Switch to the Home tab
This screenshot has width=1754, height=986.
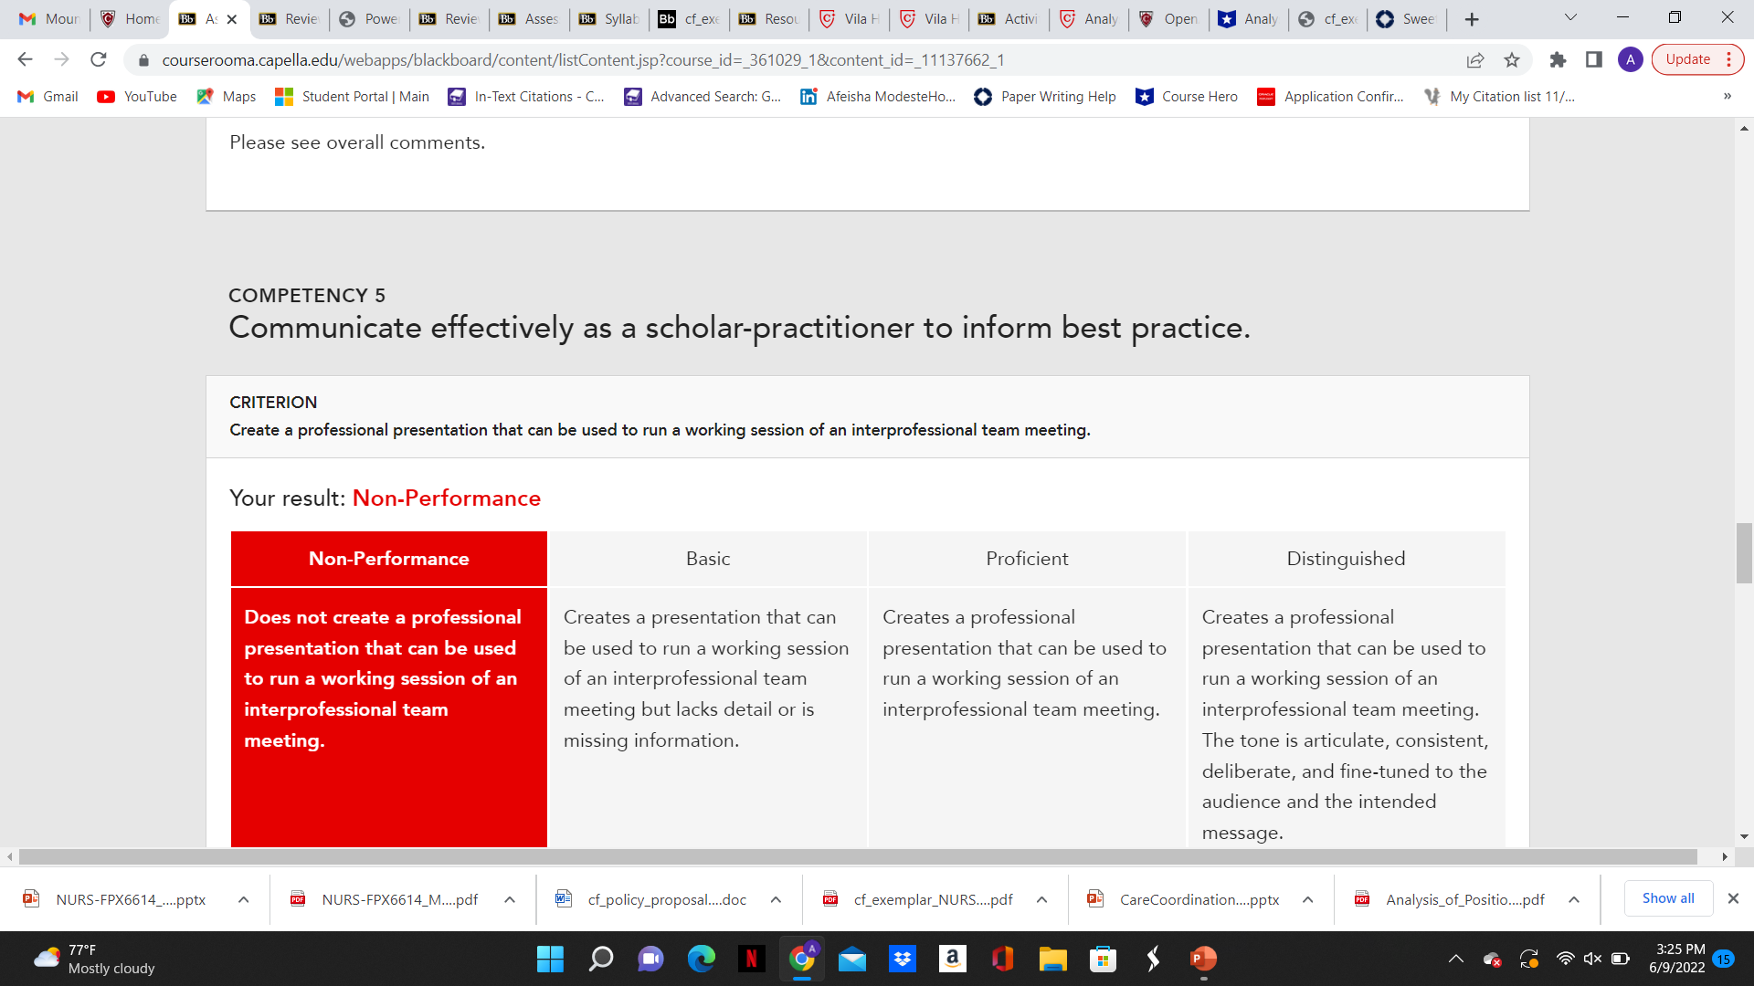click(x=131, y=19)
